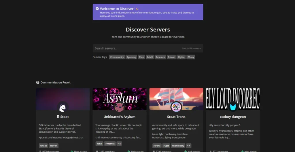Click 'chill memes community shitposting fun...' text
Image resolution: width=295 pixels, height=152 pixels.
click(118, 138)
